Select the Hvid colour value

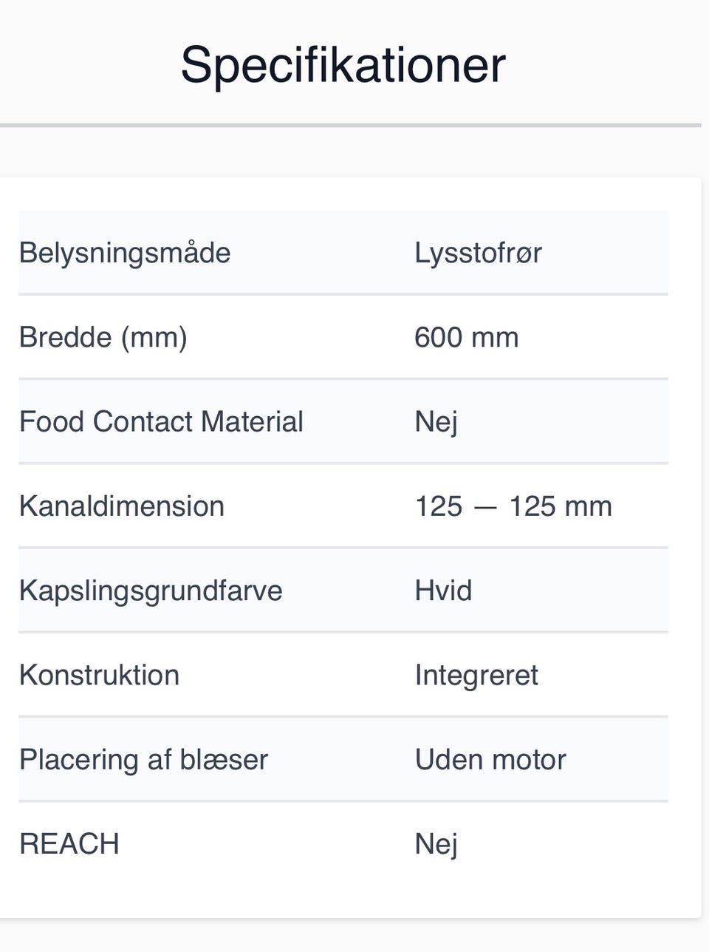443,591
